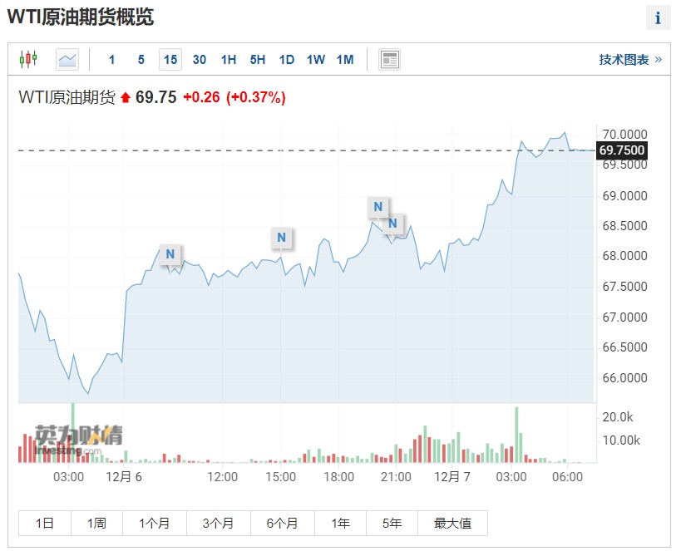This screenshot has height=551, width=676.
Task: Click the N news marker above 15:00
Action: click(281, 238)
